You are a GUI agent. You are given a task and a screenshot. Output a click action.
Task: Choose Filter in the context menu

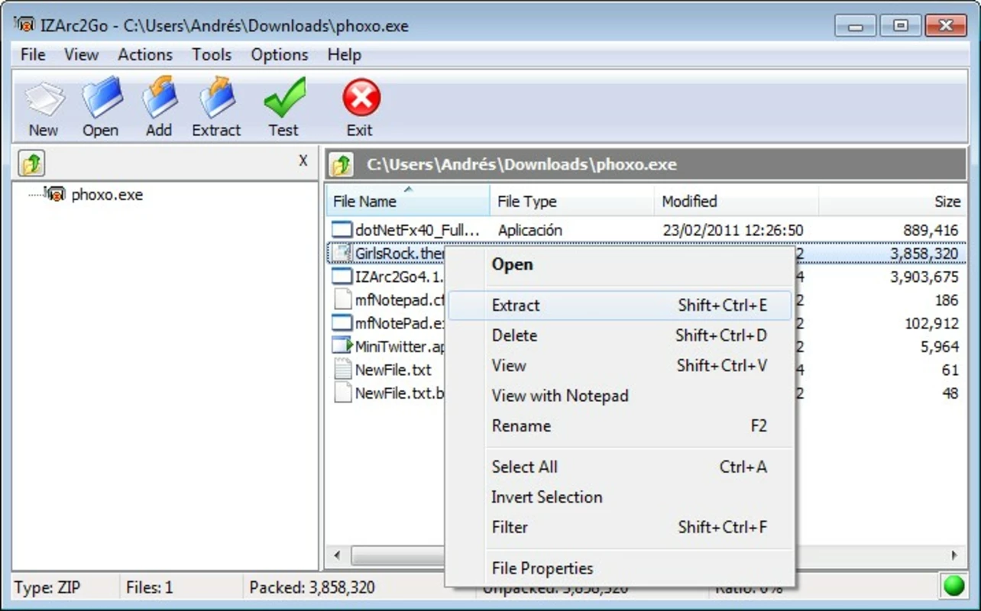pyautogui.click(x=620, y=527)
